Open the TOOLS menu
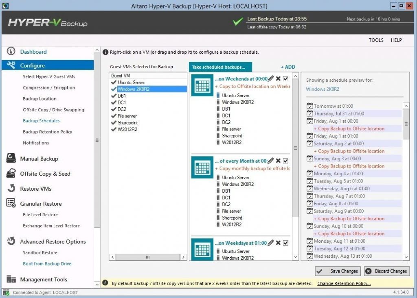The height and width of the screenshot is (298, 417). 376,40
